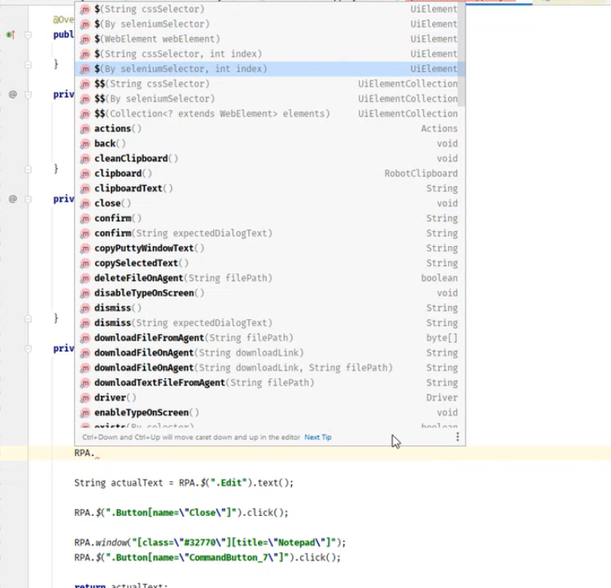This screenshot has width=611, height=588.
Task: Choose back() method from list
Action: coord(270,143)
